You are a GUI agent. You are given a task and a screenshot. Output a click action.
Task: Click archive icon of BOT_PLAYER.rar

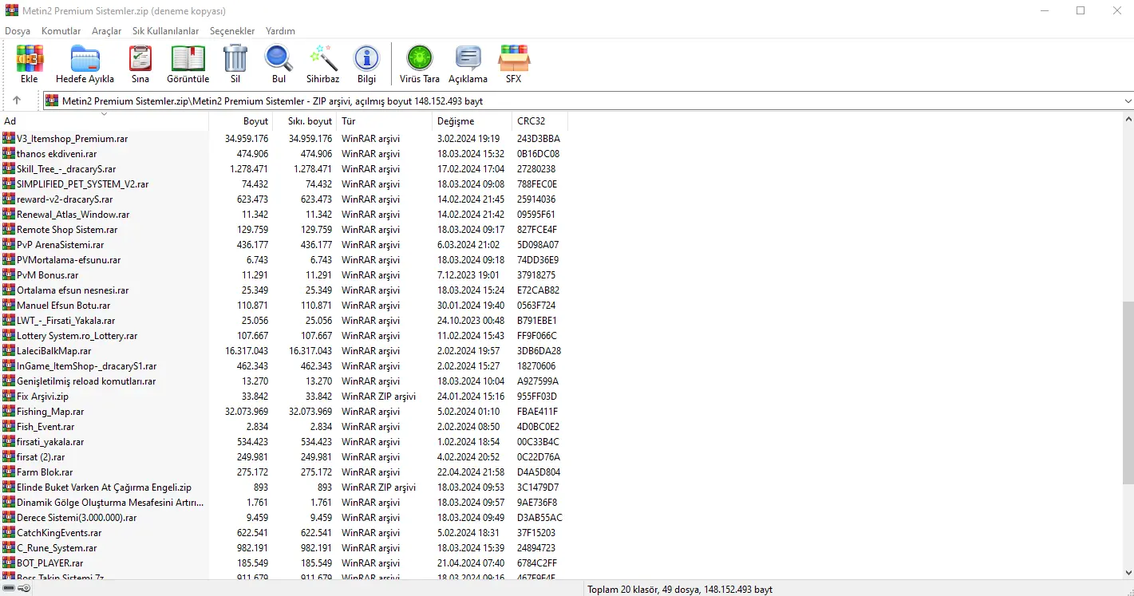(x=9, y=562)
